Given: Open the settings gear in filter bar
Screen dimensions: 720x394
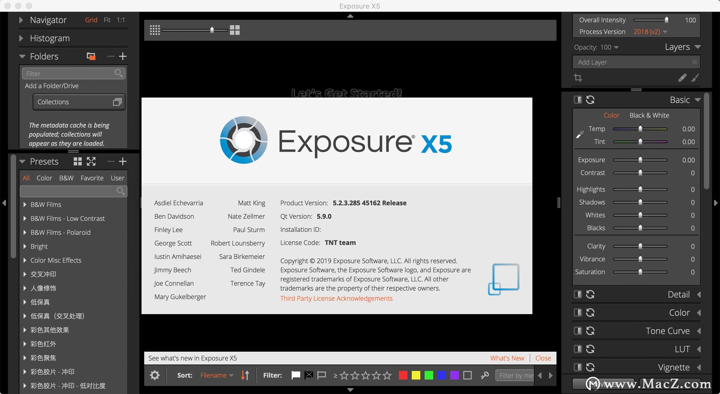Looking at the screenshot, I should tap(155, 375).
